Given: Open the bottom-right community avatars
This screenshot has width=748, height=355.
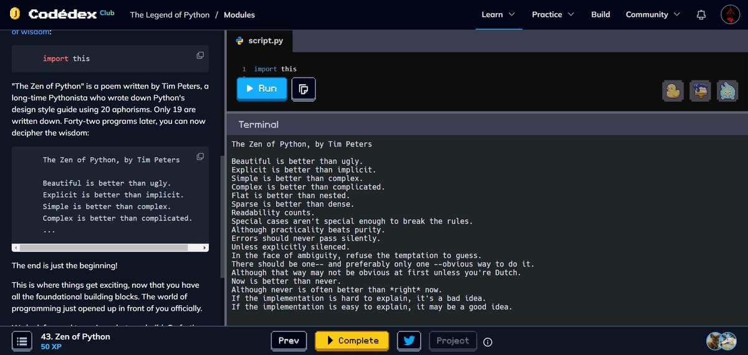Looking at the screenshot, I should [x=722, y=341].
